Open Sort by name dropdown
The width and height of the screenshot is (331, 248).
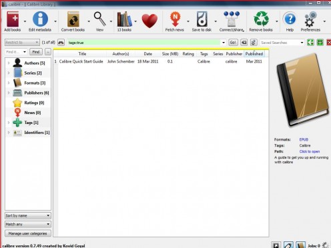click(x=28, y=215)
